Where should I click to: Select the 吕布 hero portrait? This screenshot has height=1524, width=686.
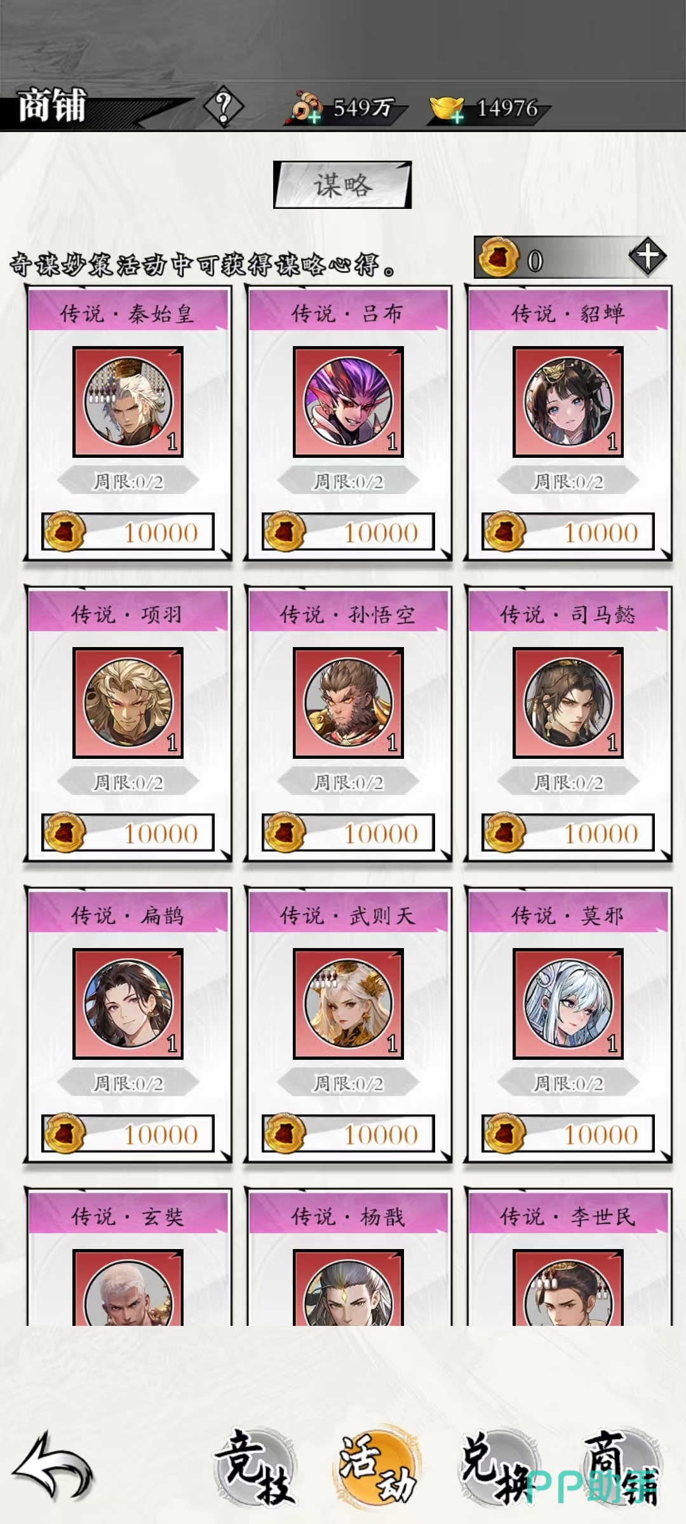pos(348,401)
